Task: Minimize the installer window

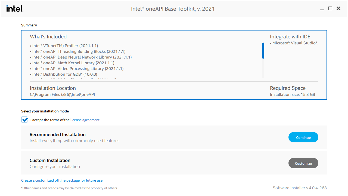Action: [322, 8]
